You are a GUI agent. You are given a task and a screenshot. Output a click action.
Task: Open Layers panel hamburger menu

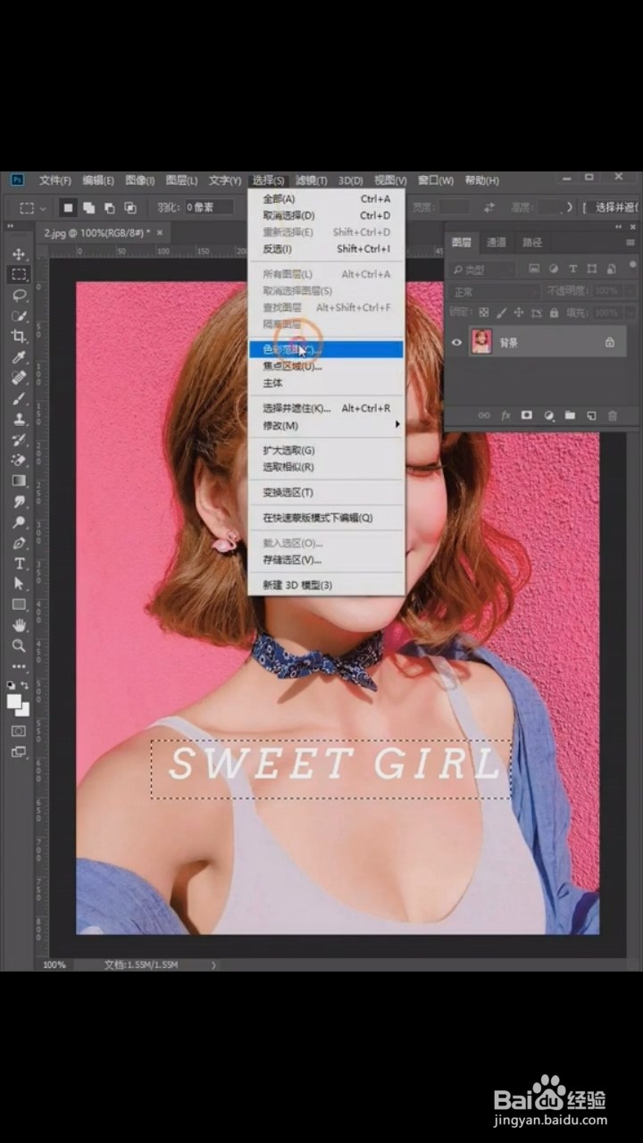(632, 242)
